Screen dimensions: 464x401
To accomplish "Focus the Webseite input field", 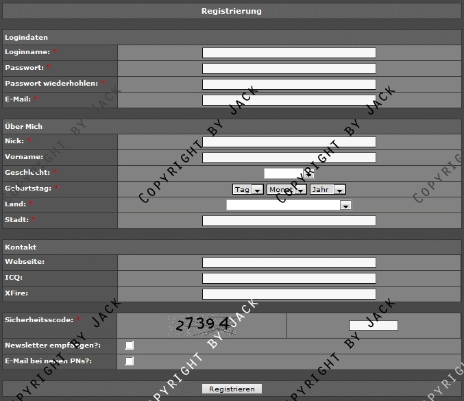I will [x=289, y=263].
